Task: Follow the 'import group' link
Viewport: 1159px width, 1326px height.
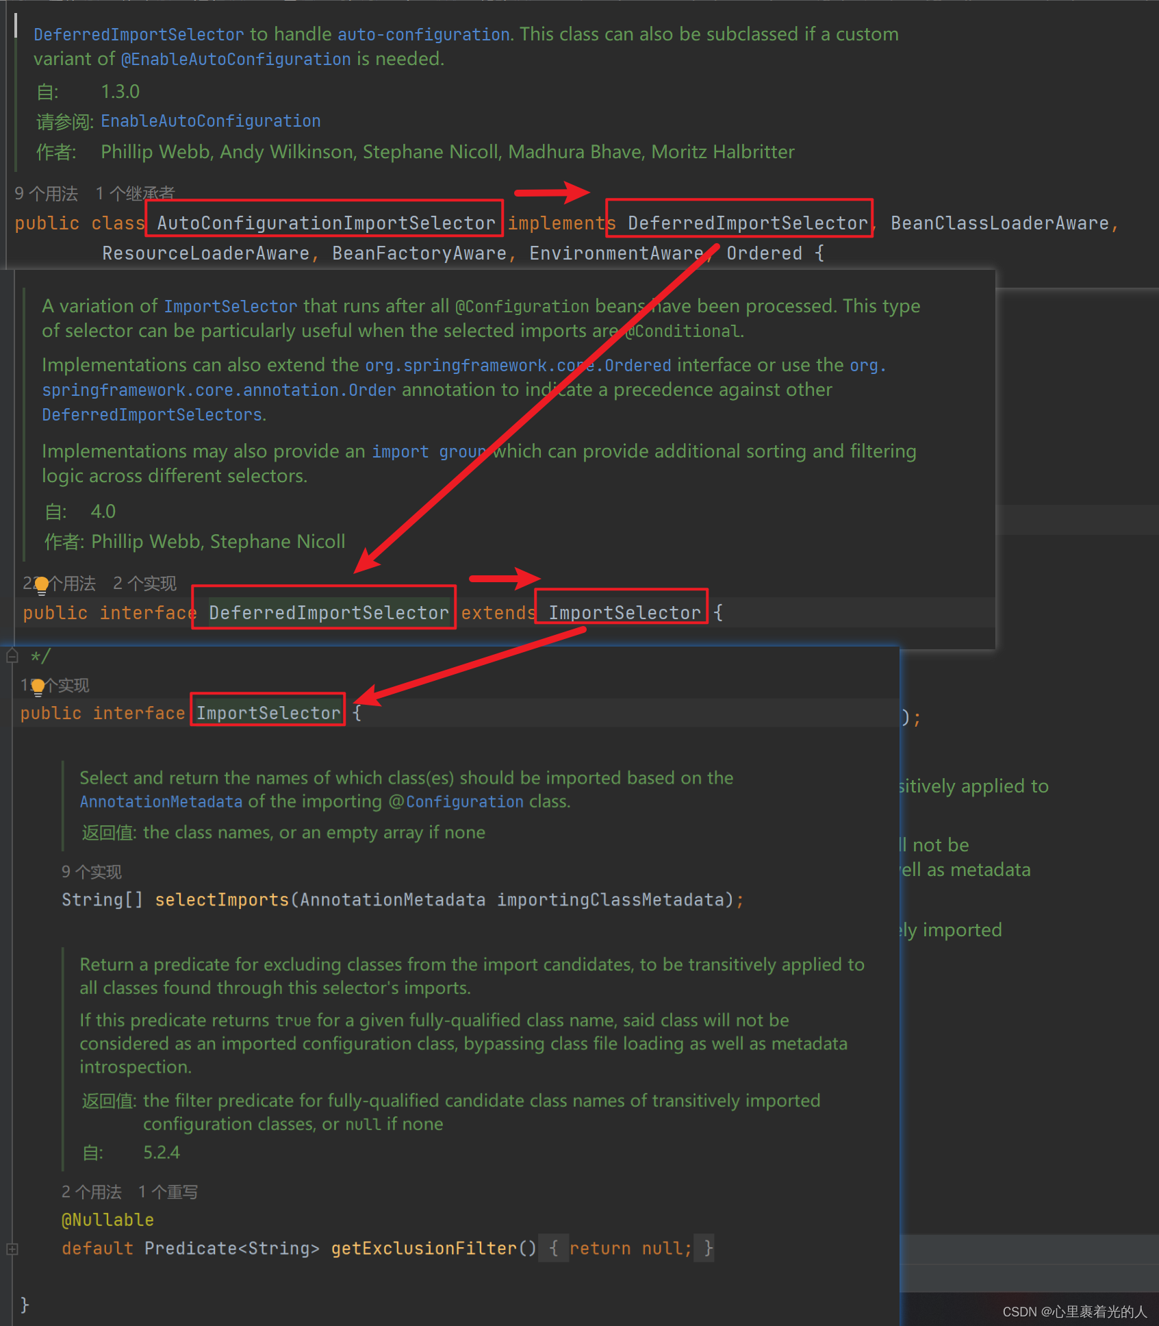Action: [429, 451]
